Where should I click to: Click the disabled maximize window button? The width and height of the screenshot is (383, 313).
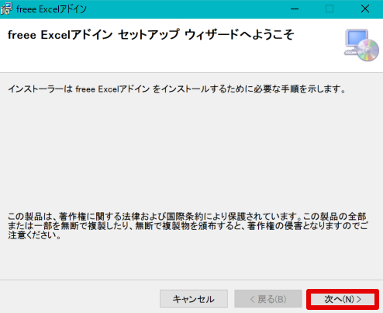tap(330, 9)
